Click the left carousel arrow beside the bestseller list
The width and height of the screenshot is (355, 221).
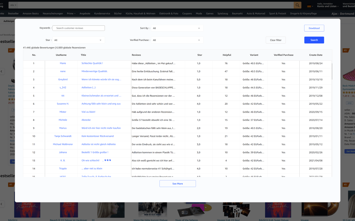pos(2,71)
